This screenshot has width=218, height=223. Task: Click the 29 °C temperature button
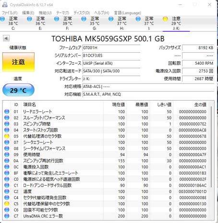(x=18, y=90)
